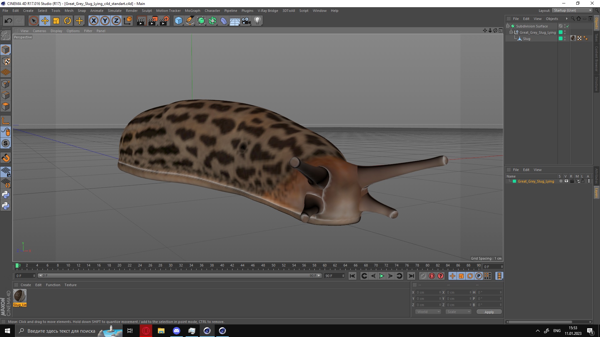Switch to Edges mode
The image size is (600, 337).
click(6, 95)
